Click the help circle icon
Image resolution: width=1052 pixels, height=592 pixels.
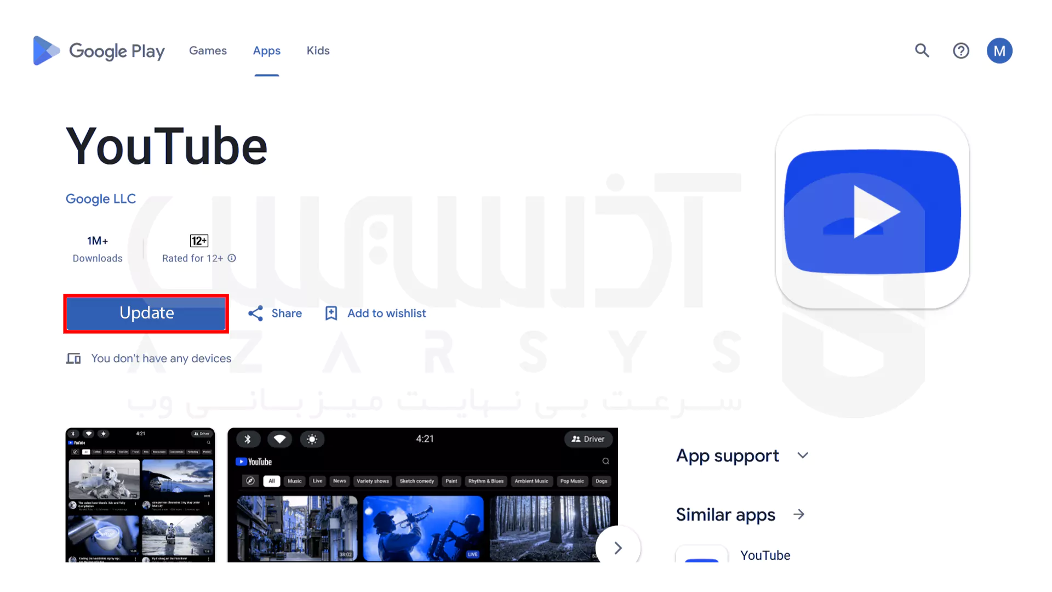point(961,50)
